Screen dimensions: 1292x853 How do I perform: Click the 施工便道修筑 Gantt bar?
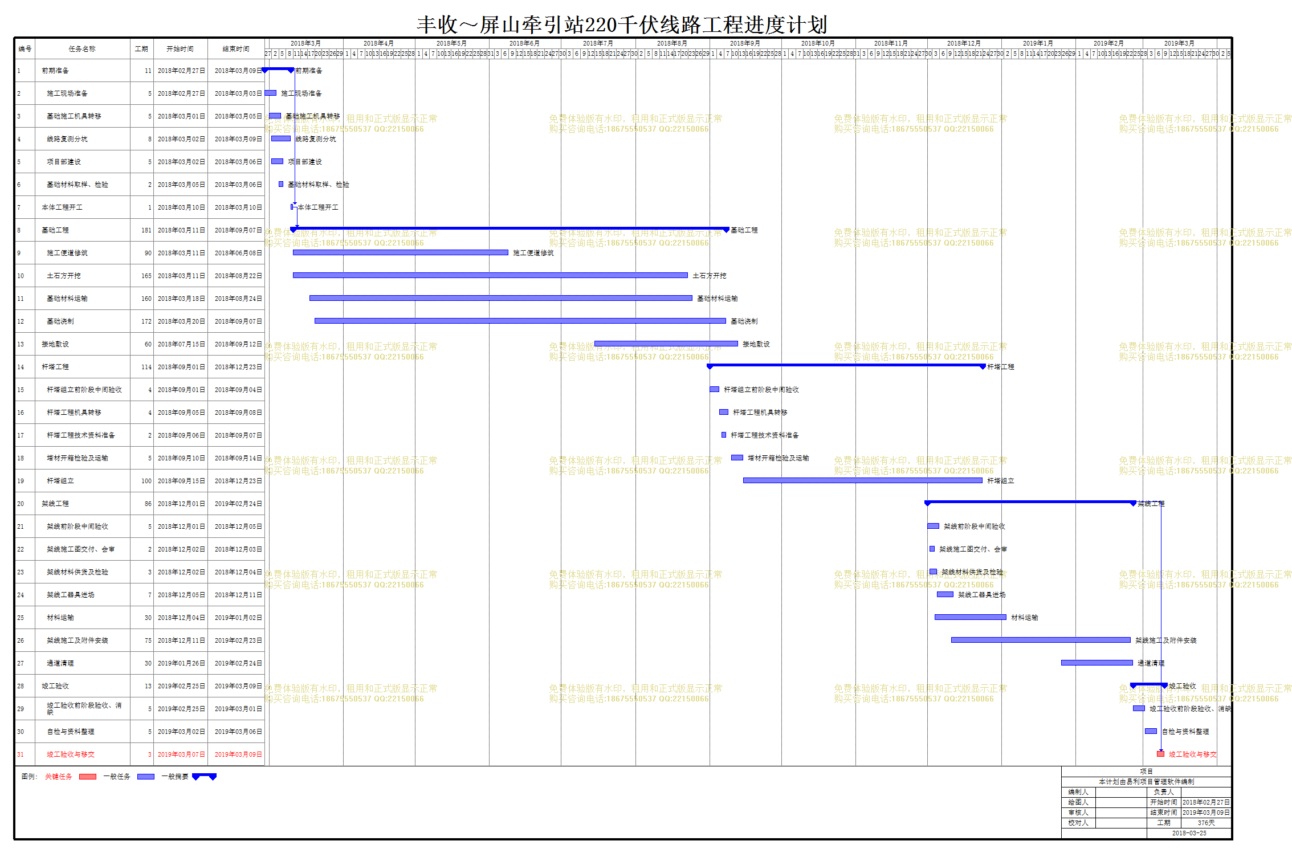400,252
